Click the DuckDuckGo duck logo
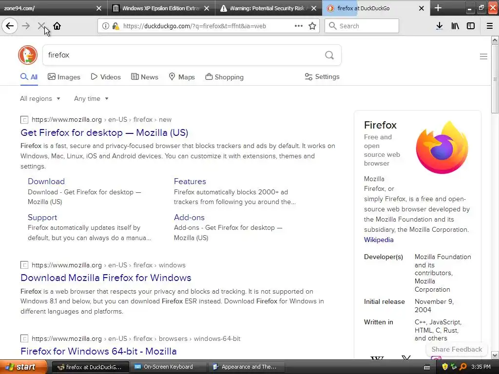Viewport: 499px width, 374px height. tap(28, 55)
